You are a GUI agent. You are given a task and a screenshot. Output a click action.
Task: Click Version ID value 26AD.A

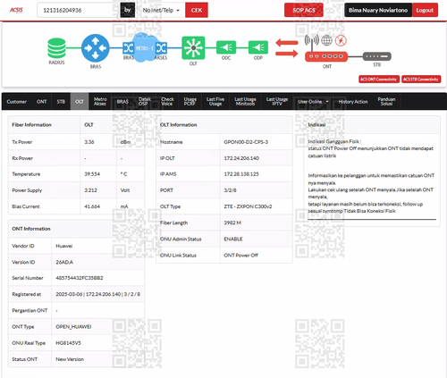click(64, 262)
